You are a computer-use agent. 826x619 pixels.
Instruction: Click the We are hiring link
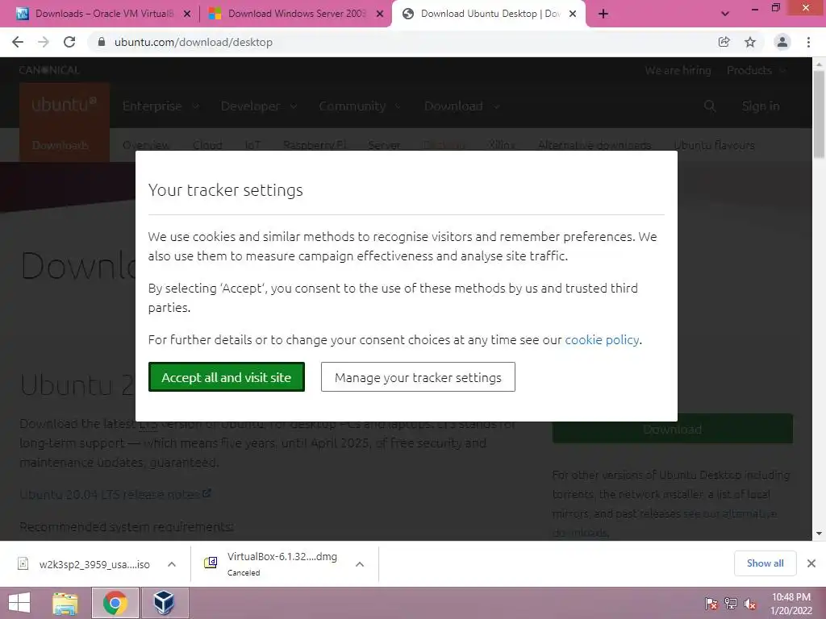(678, 71)
